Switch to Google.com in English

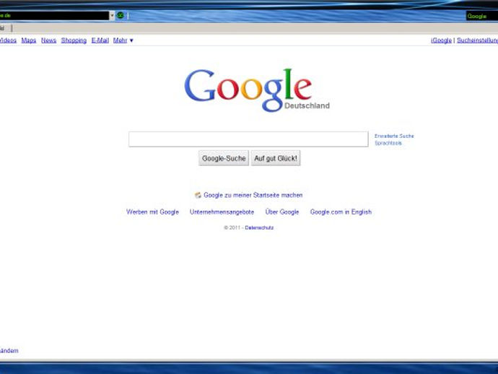341,212
